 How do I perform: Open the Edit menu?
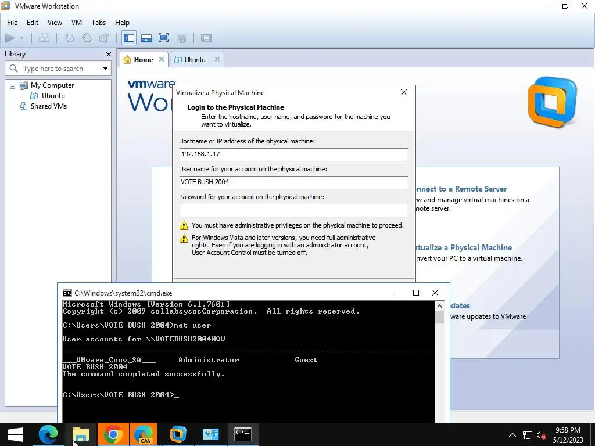pyautogui.click(x=33, y=23)
